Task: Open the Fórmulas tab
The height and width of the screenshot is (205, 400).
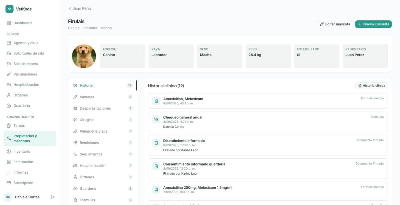Action: pos(103,200)
